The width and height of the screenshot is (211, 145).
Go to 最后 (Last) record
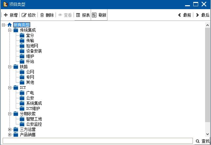click(x=202, y=15)
